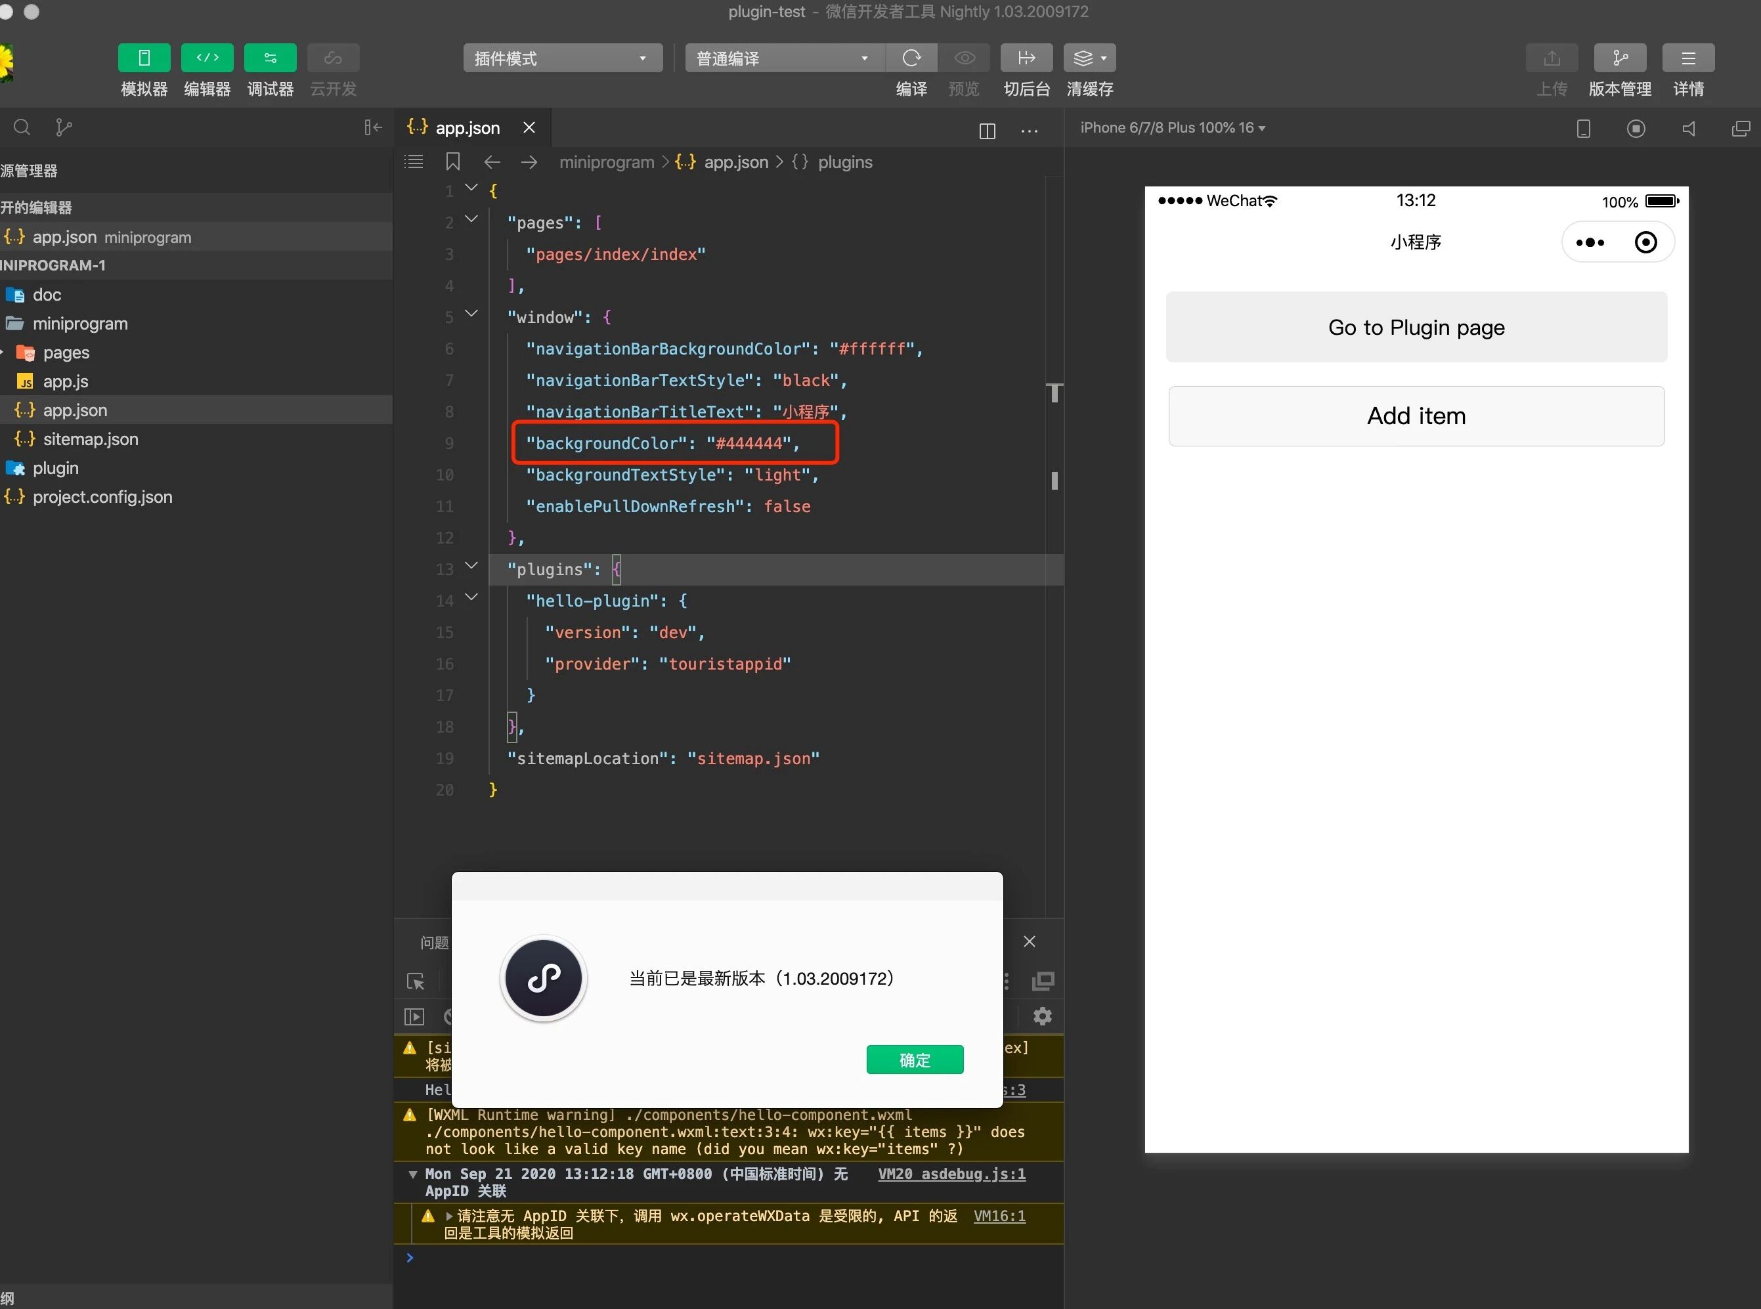Click the source control branch icon

tap(64, 127)
